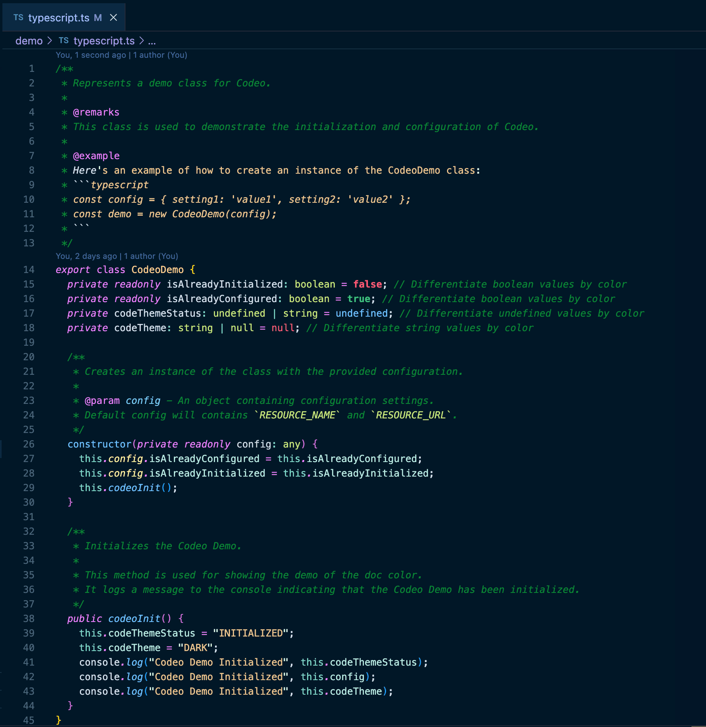The image size is (706, 727).
Task: Click 'this.config' argument on line 42
Action: [x=333, y=677]
